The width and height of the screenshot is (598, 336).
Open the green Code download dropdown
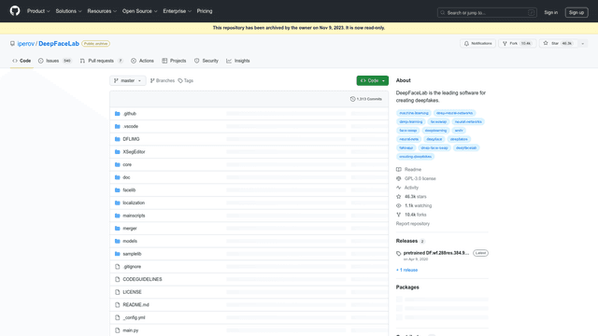(x=372, y=80)
